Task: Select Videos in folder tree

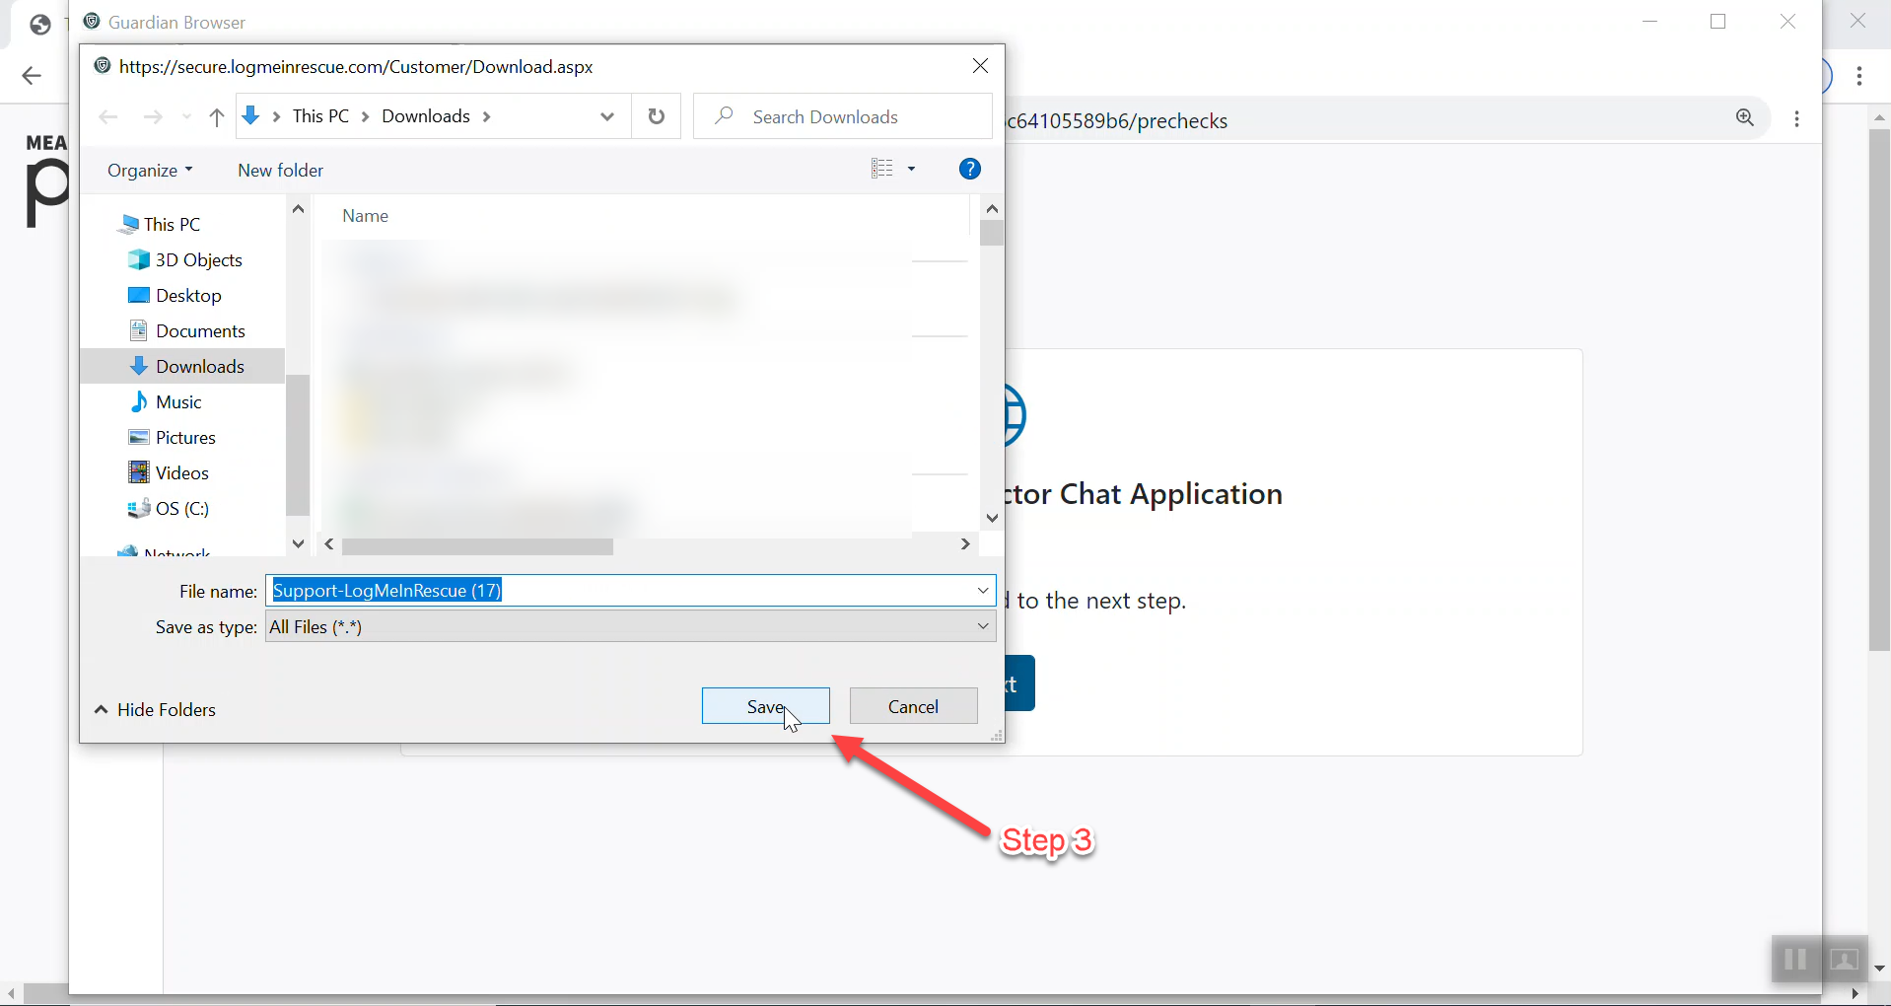Action: pos(182,472)
